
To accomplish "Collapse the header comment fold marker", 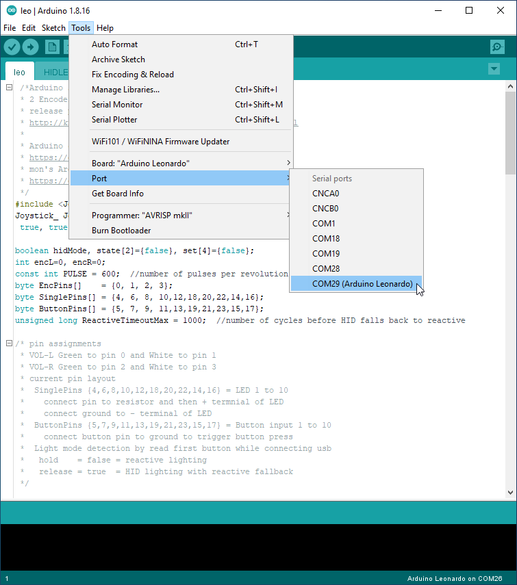I will pos(10,88).
